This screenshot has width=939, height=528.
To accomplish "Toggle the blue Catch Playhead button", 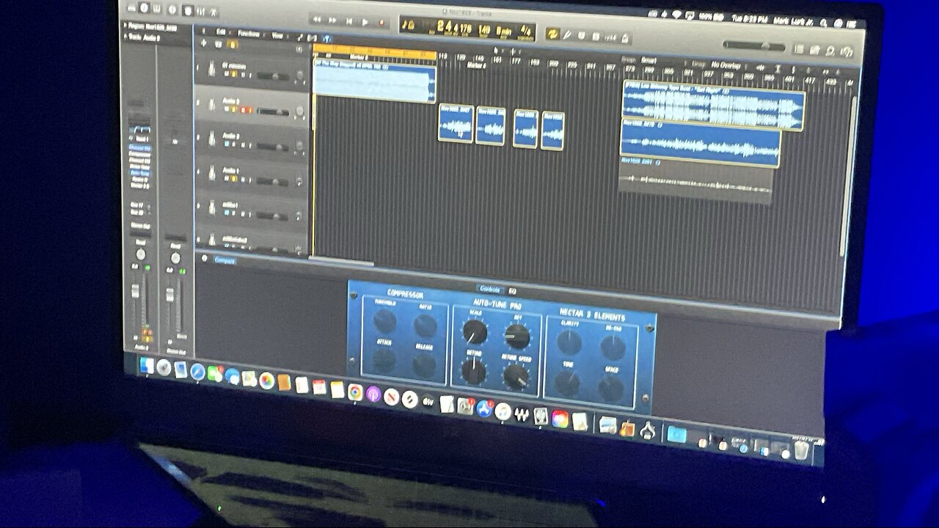I will click(x=327, y=38).
